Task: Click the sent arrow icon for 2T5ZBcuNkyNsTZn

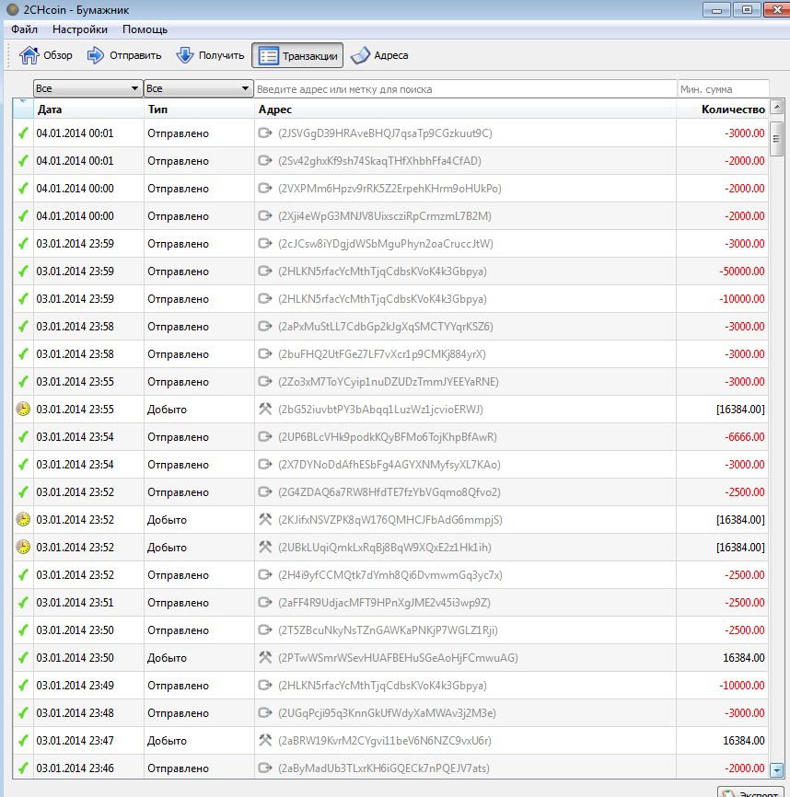Action: click(x=265, y=630)
